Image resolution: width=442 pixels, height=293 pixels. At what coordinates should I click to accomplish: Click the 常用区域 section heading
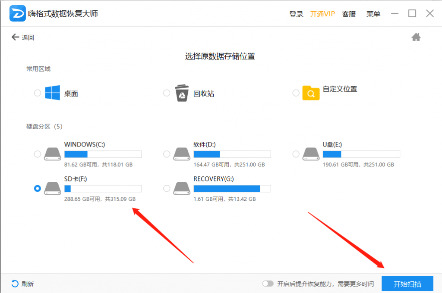click(x=38, y=69)
